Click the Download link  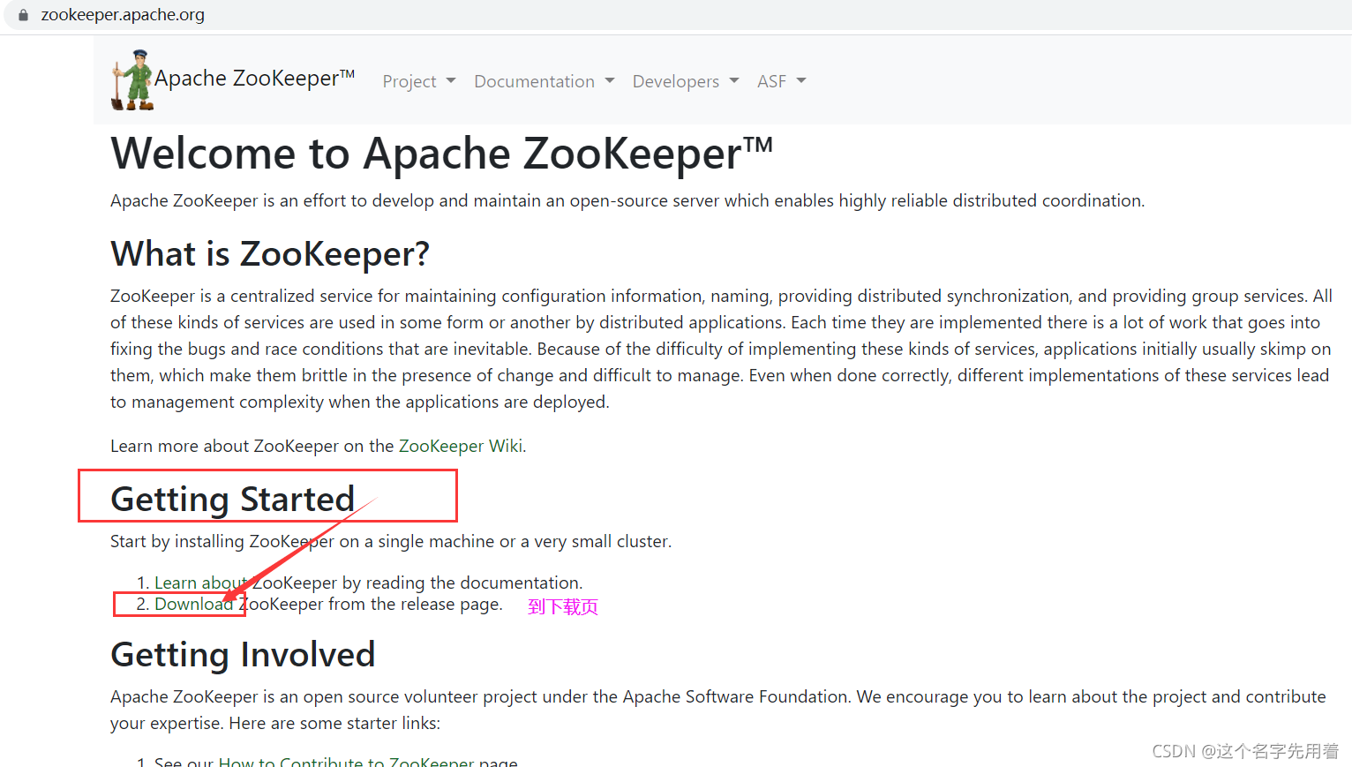coord(194,604)
